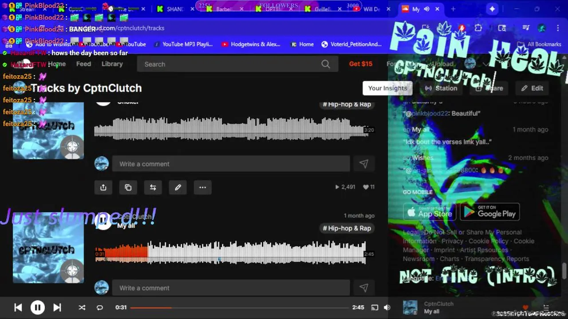Screen dimensions: 568x319
Task: Seek within the My all waveform
Action: [x=231, y=253]
